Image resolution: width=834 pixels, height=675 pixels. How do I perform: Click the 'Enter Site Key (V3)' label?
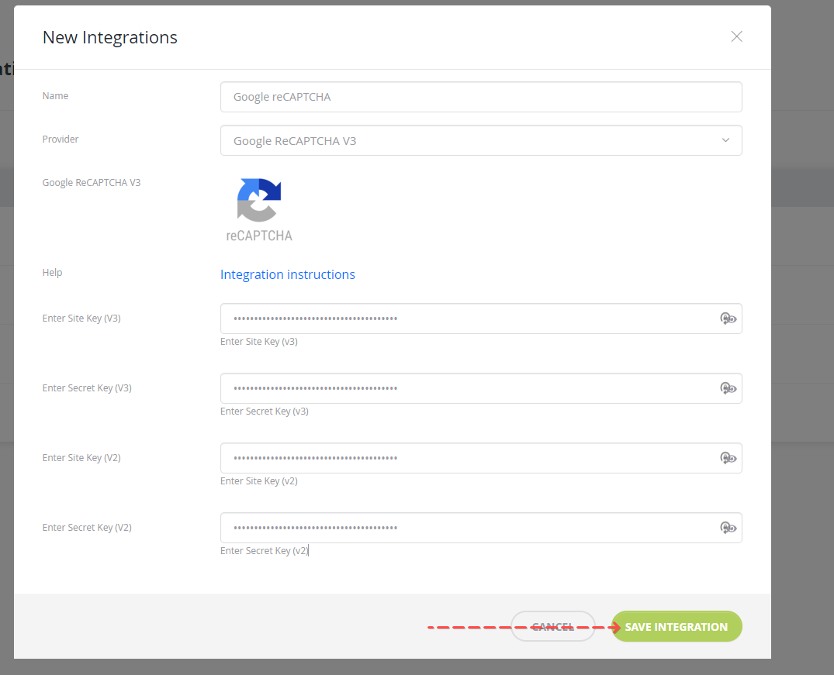(x=81, y=319)
